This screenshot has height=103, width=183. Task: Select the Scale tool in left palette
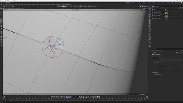[x=1, y=23]
